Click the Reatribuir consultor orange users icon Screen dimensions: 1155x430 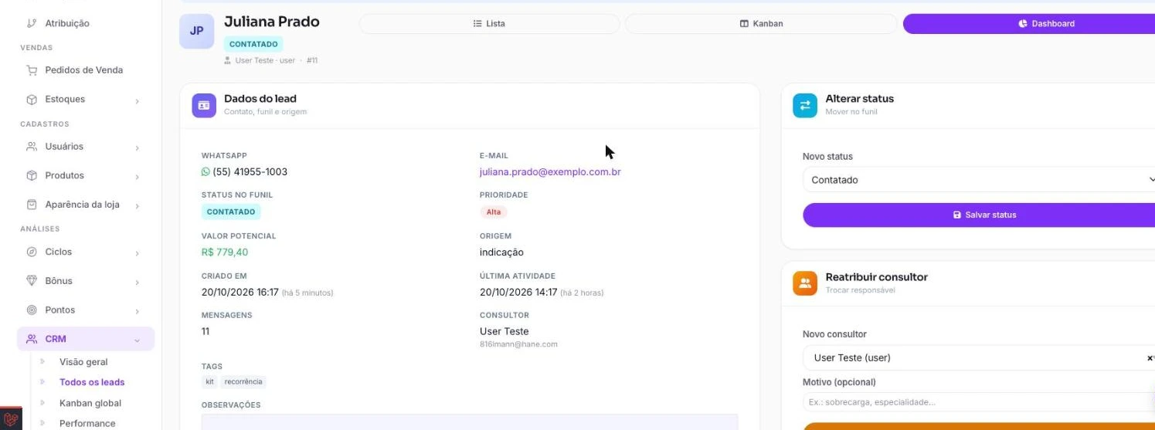[805, 283]
